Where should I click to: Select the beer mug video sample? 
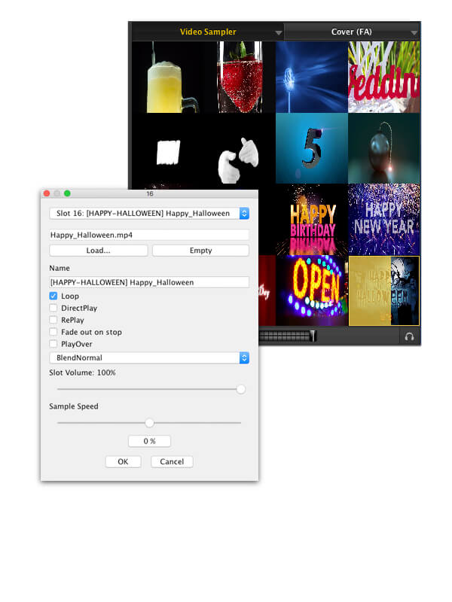[x=167, y=78]
